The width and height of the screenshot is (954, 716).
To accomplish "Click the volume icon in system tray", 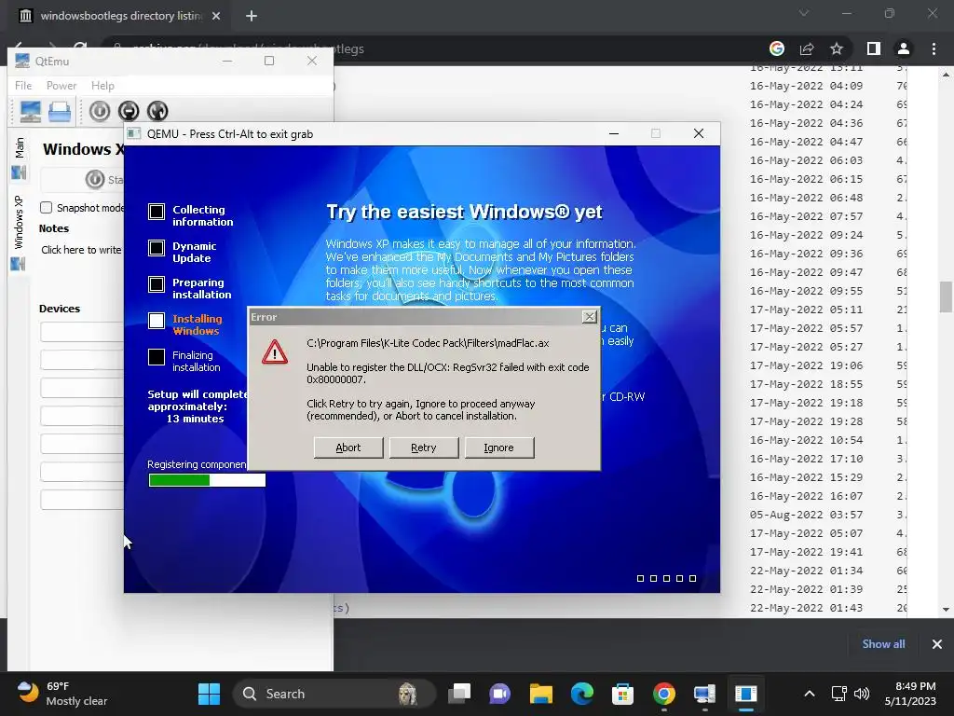I will 861,694.
